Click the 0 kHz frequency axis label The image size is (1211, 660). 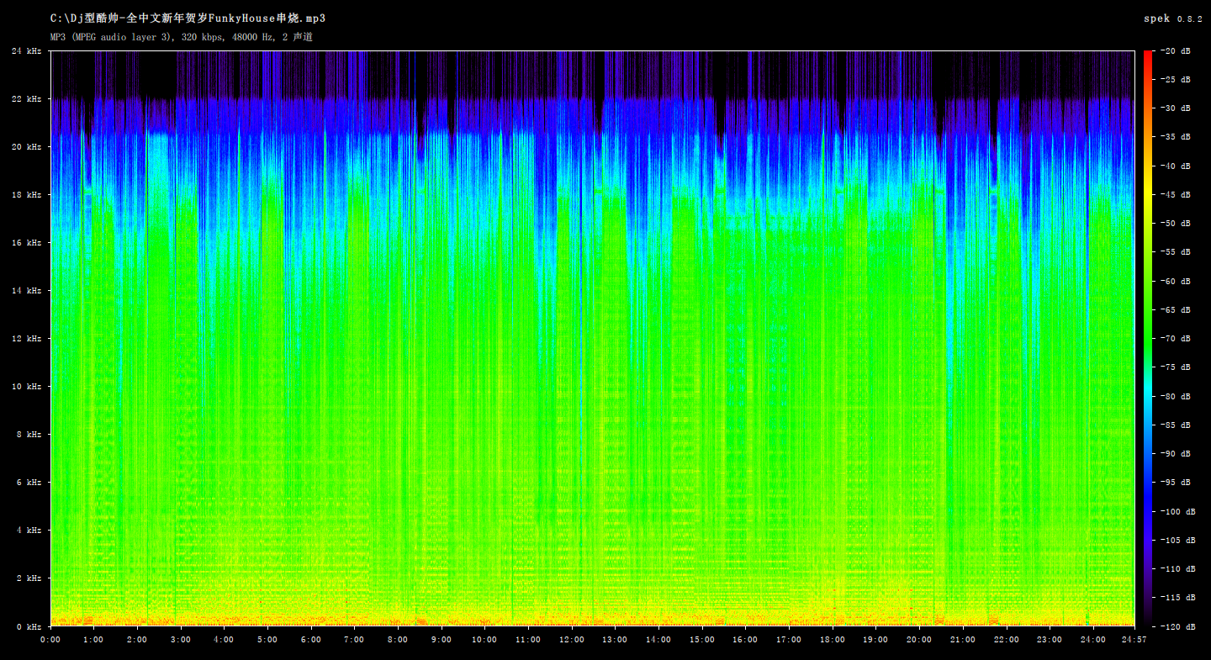pos(29,627)
